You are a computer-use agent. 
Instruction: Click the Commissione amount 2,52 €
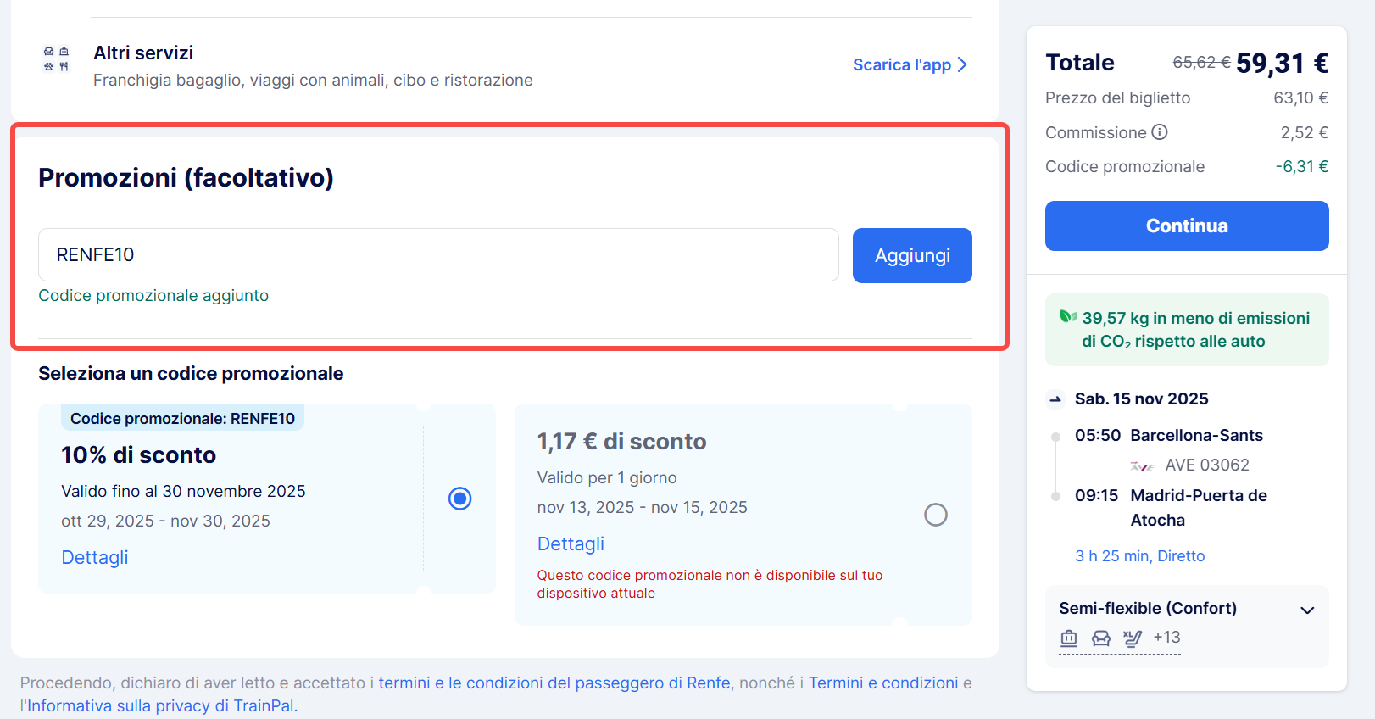click(x=1305, y=132)
